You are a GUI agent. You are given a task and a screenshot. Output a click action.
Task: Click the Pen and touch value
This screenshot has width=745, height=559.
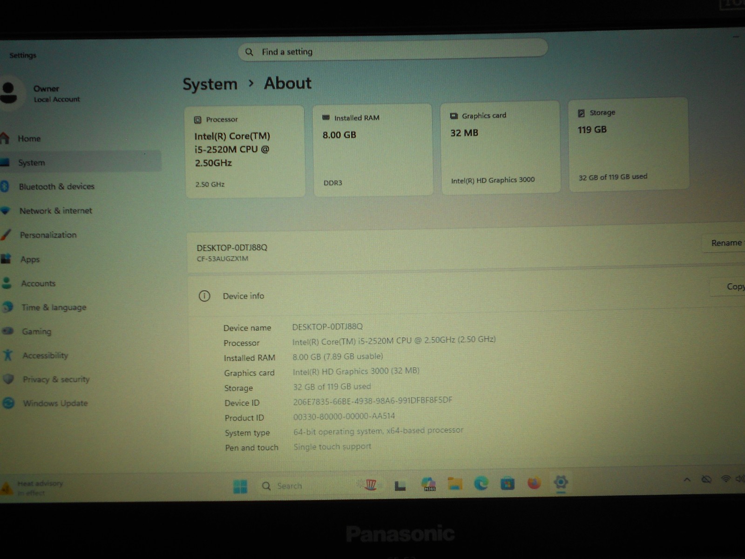pos(332,447)
